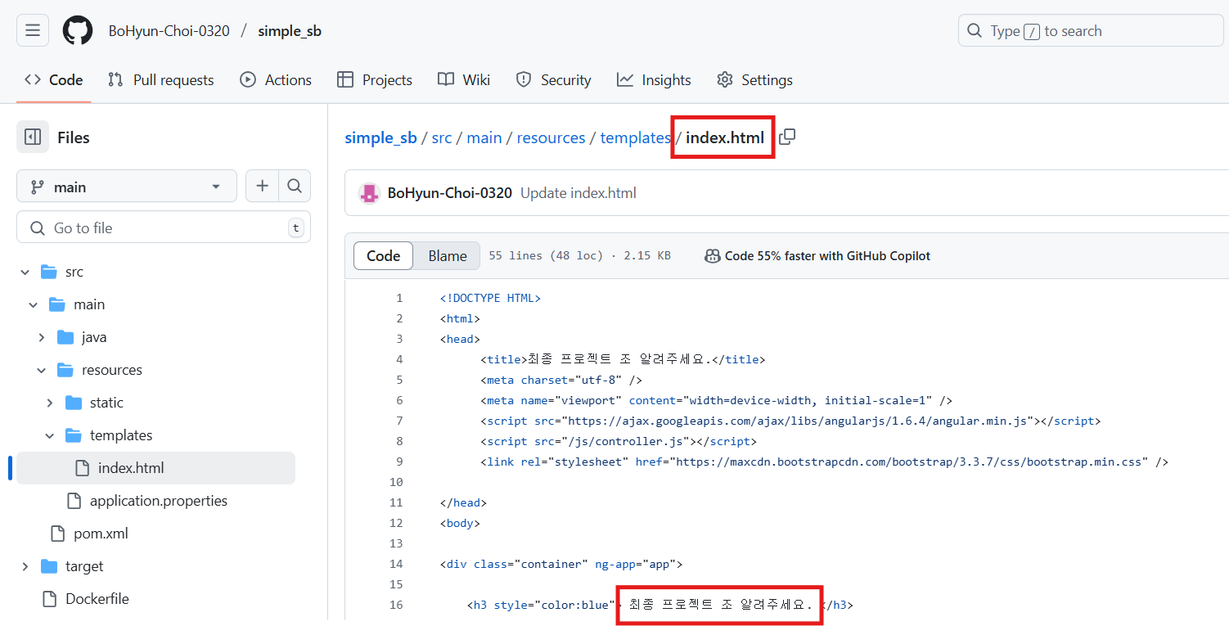Click templates in the breadcrumb path
Viewport: 1229px width, 626px height.
point(636,137)
